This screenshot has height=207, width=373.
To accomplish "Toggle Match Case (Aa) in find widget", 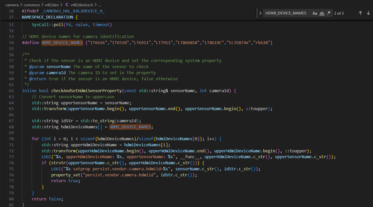I will pyautogui.click(x=315, y=13).
